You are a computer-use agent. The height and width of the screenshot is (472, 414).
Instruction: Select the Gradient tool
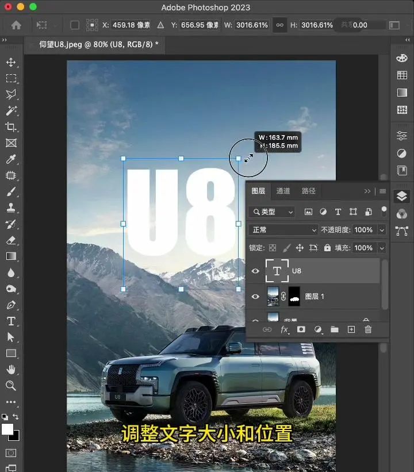click(x=11, y=256)
